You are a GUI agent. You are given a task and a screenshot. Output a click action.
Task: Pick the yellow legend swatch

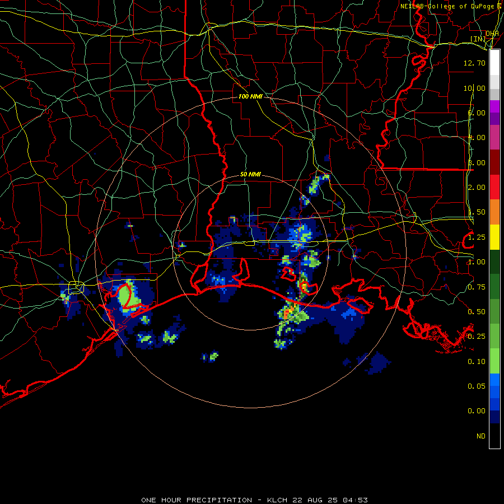[x=494, y=237]
